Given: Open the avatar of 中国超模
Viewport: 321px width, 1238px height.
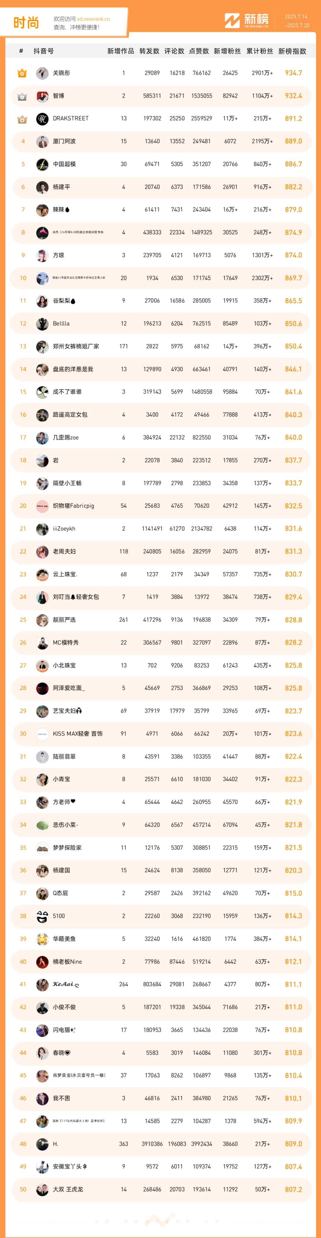Looking at the screenshot, I should [42, 164].
